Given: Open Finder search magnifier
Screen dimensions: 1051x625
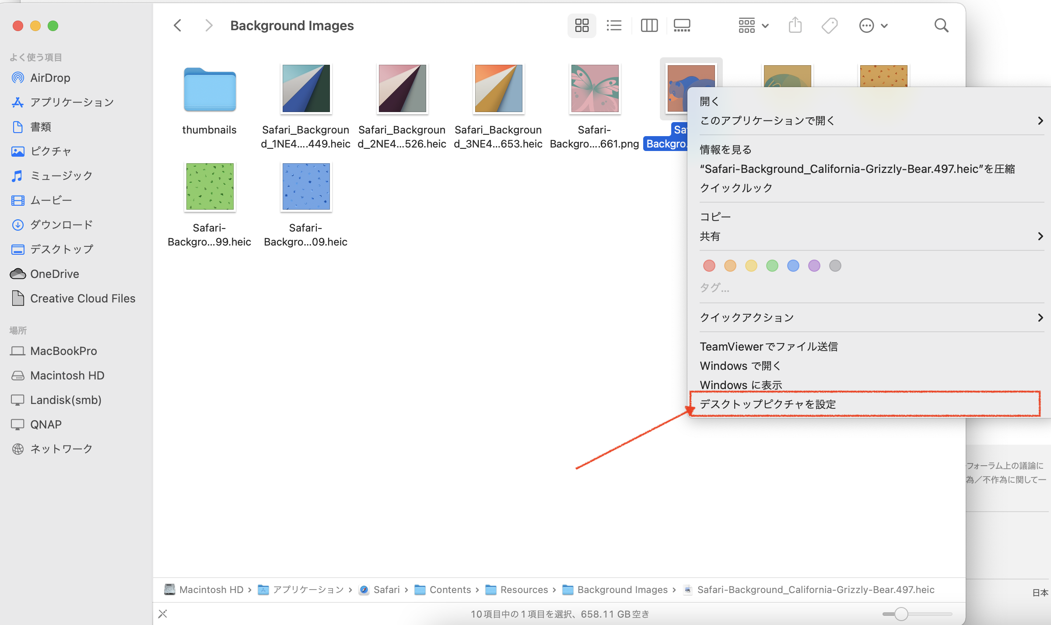Looking at the screenshot, I should pyautogui.click(x=941, y=25).
